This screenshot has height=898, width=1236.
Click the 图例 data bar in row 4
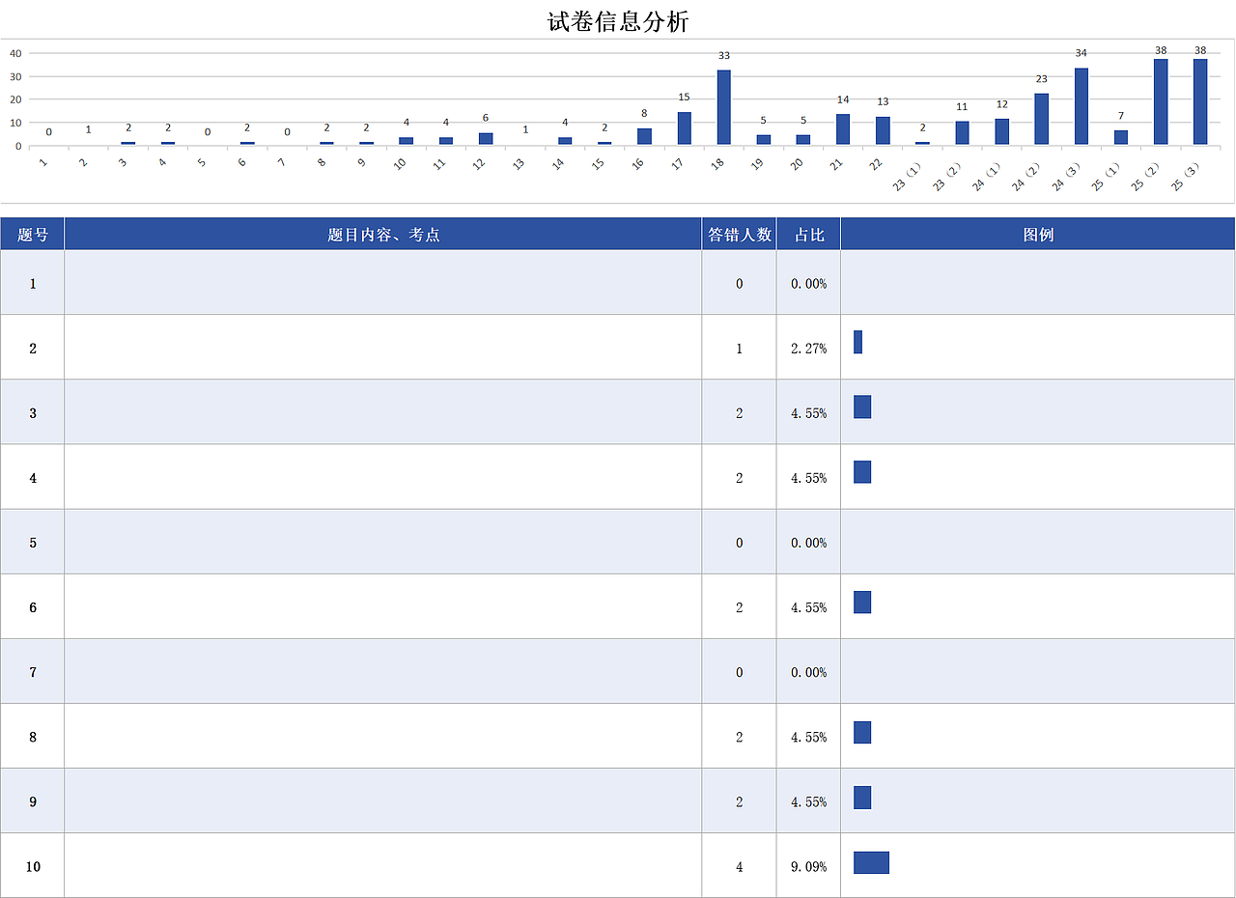click(x=862, y=471)
